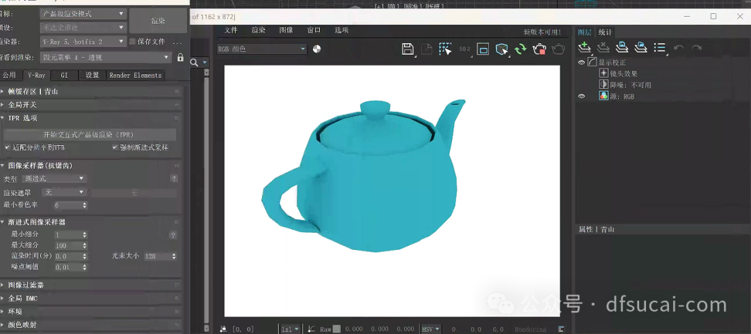Switch to the 统计 tab
Image resolution: width=751 pixels, height=334 pixels.
605,32
